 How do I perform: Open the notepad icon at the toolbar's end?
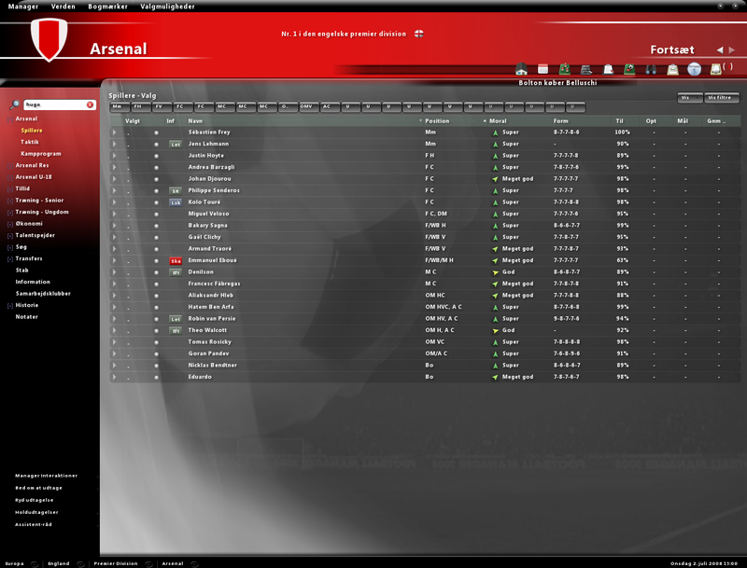tap(715, 69)
